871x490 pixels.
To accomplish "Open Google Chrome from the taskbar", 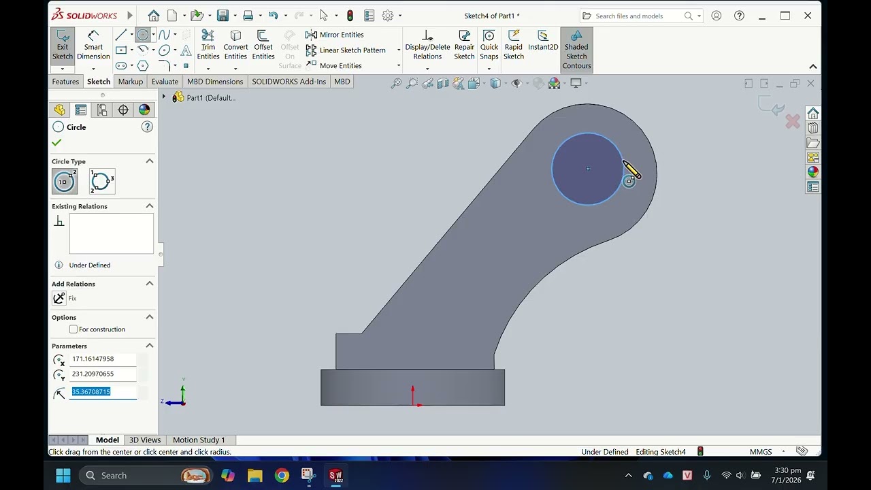I will pos(282,476).
